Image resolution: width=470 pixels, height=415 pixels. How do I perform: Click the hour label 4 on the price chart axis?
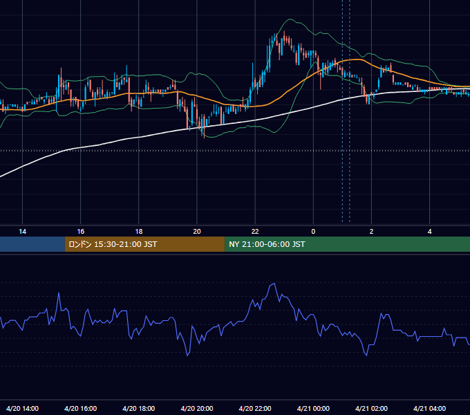(x=429, y=232)
